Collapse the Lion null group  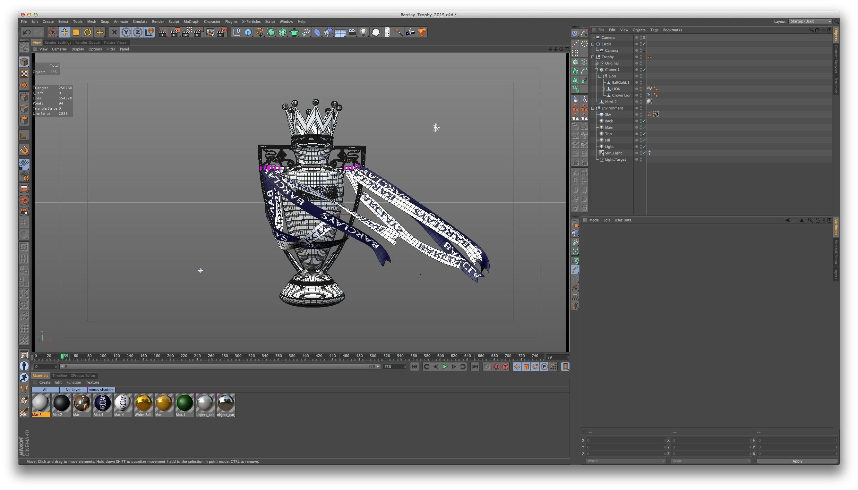pyautogui.click(x=600, y=76)
